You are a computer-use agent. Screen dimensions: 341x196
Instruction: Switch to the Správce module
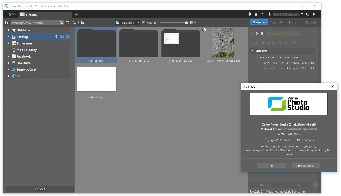[x=259, y=22]
